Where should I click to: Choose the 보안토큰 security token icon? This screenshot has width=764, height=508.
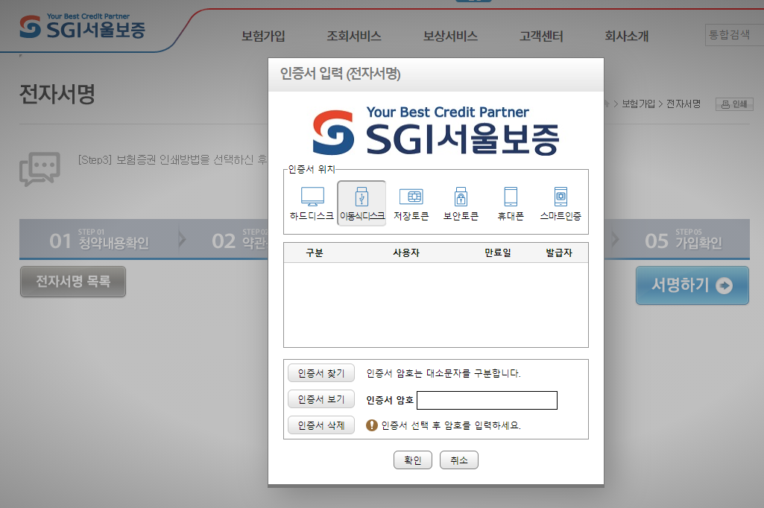(461, 203)
